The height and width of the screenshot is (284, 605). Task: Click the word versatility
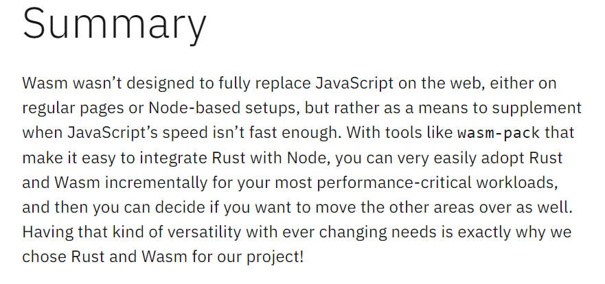click(193, 233)
